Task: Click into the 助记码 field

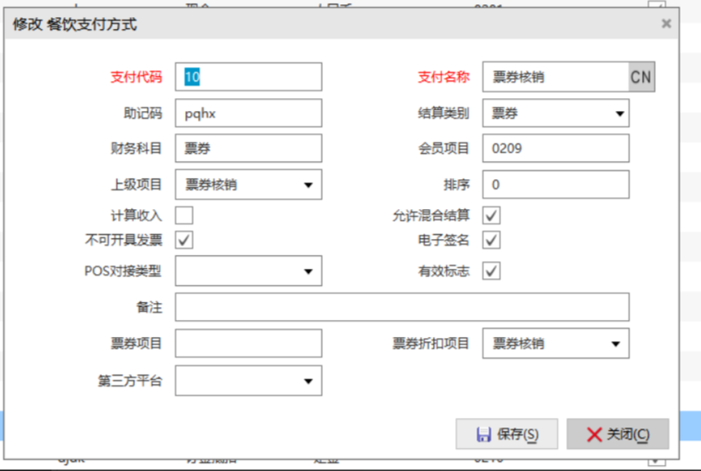Action: pyautogui.click(x=248, y=113)
